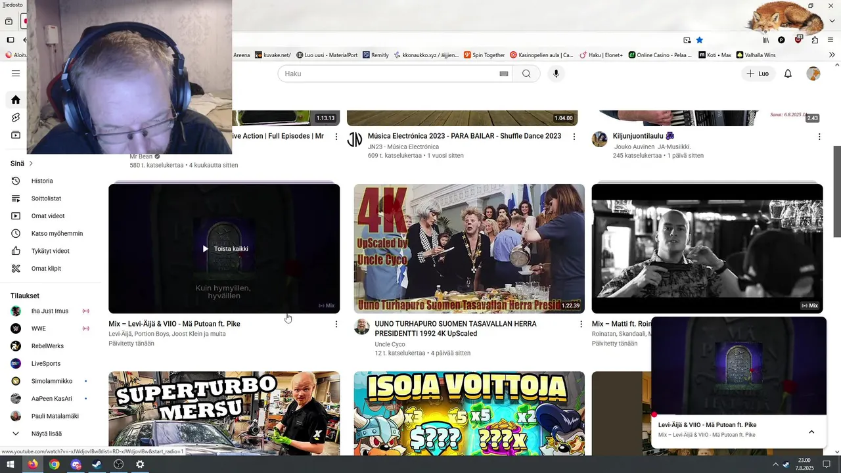The height and width of the screenshot is (473, 841).
Task: Open YouTube notifications bell
Action: [x=788, y=74]
